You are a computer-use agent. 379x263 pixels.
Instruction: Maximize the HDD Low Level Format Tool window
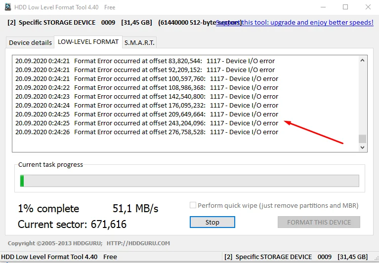pyautogui.click(x=345, y=7)
